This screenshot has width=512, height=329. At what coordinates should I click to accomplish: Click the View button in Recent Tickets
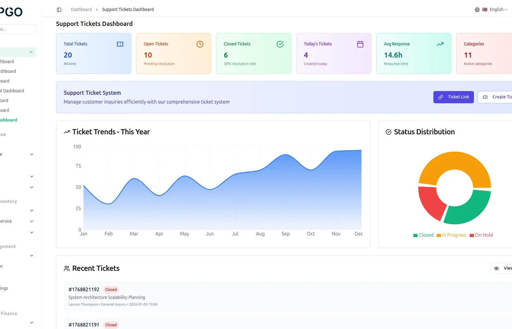pyautogui.click(x=501, y=268)
